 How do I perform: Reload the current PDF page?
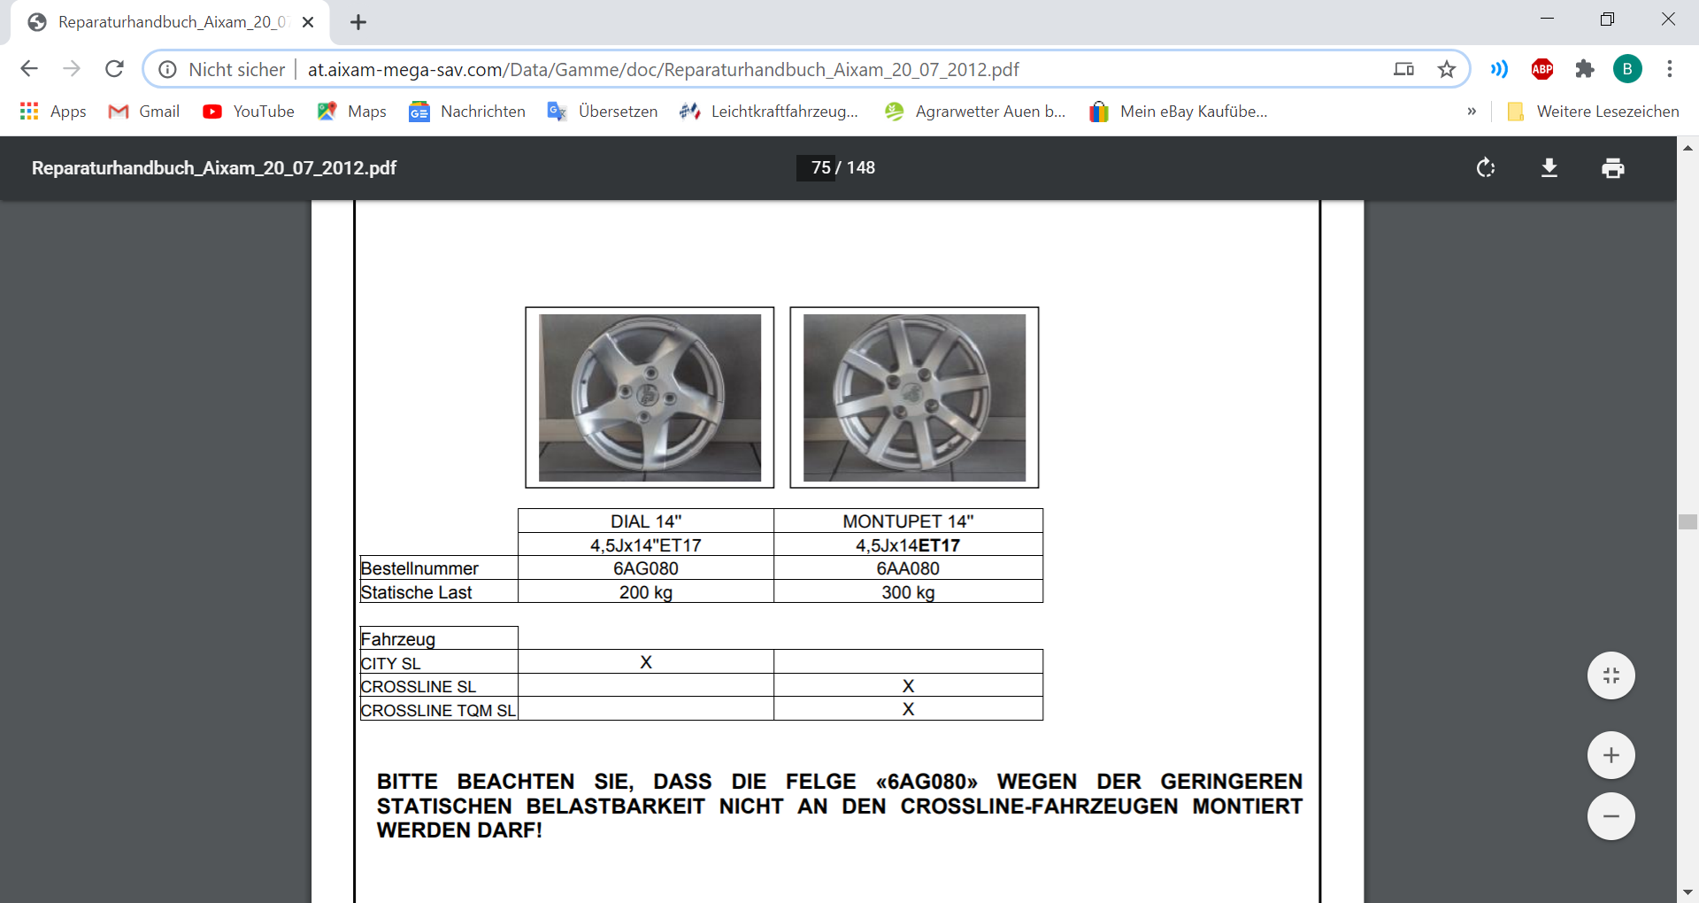pyautogui.click(x=114, y=69)
